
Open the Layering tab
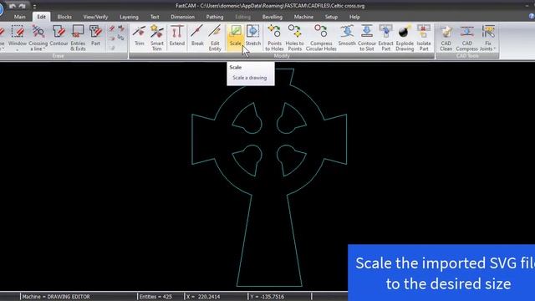click(x=129, y=17)
